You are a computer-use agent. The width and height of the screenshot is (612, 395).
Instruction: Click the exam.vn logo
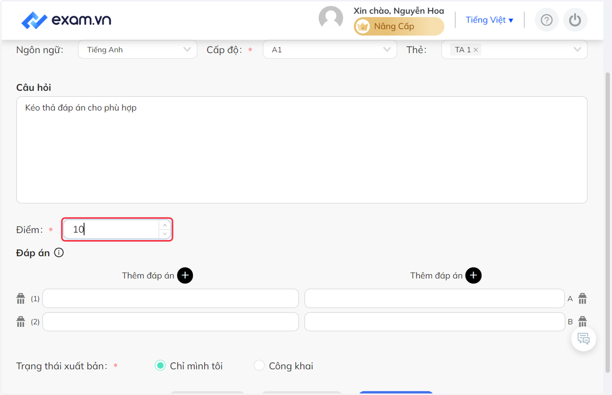pos(66,20)
